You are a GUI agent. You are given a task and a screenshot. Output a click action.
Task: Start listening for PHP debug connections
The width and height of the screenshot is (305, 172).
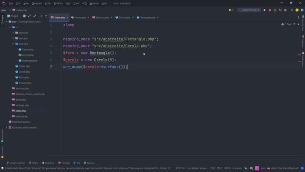[280, 10]
